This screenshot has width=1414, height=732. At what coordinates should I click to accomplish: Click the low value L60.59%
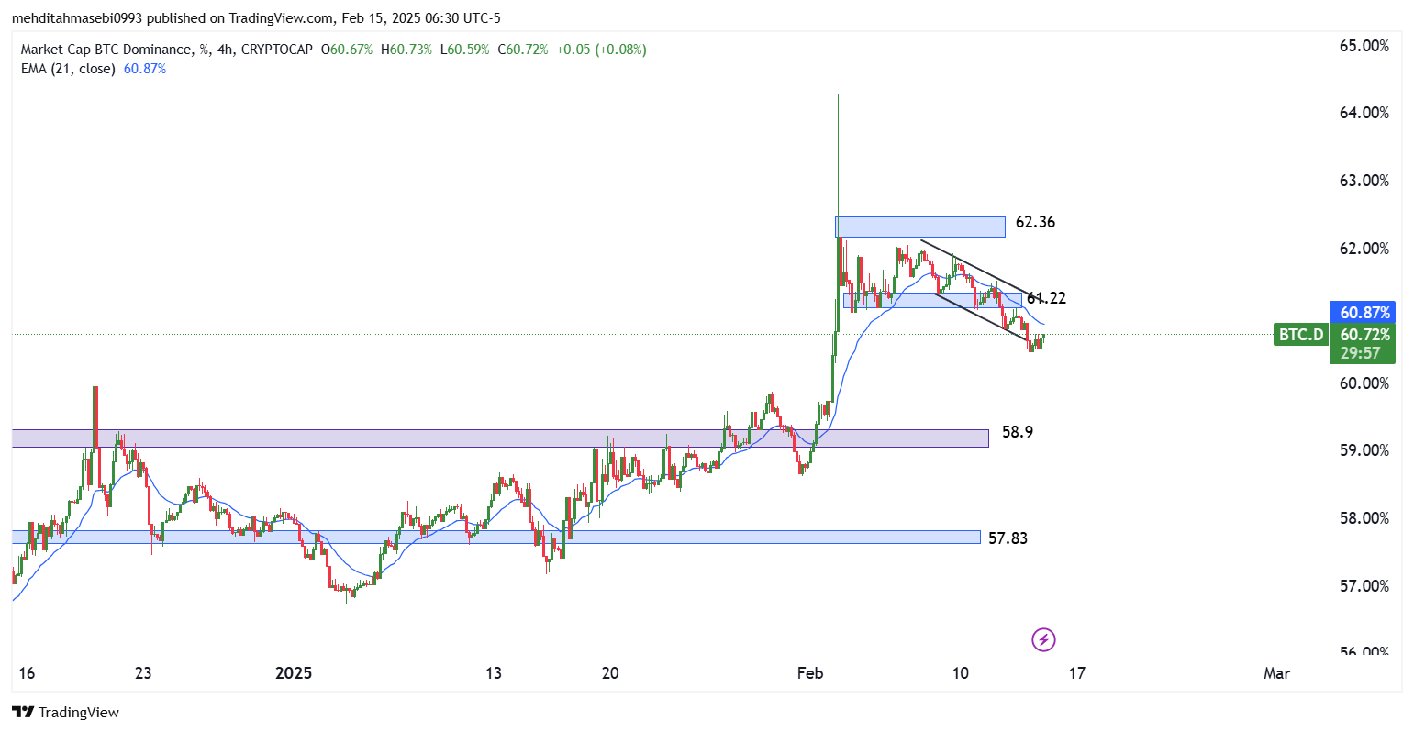click(x=465, y=50)
